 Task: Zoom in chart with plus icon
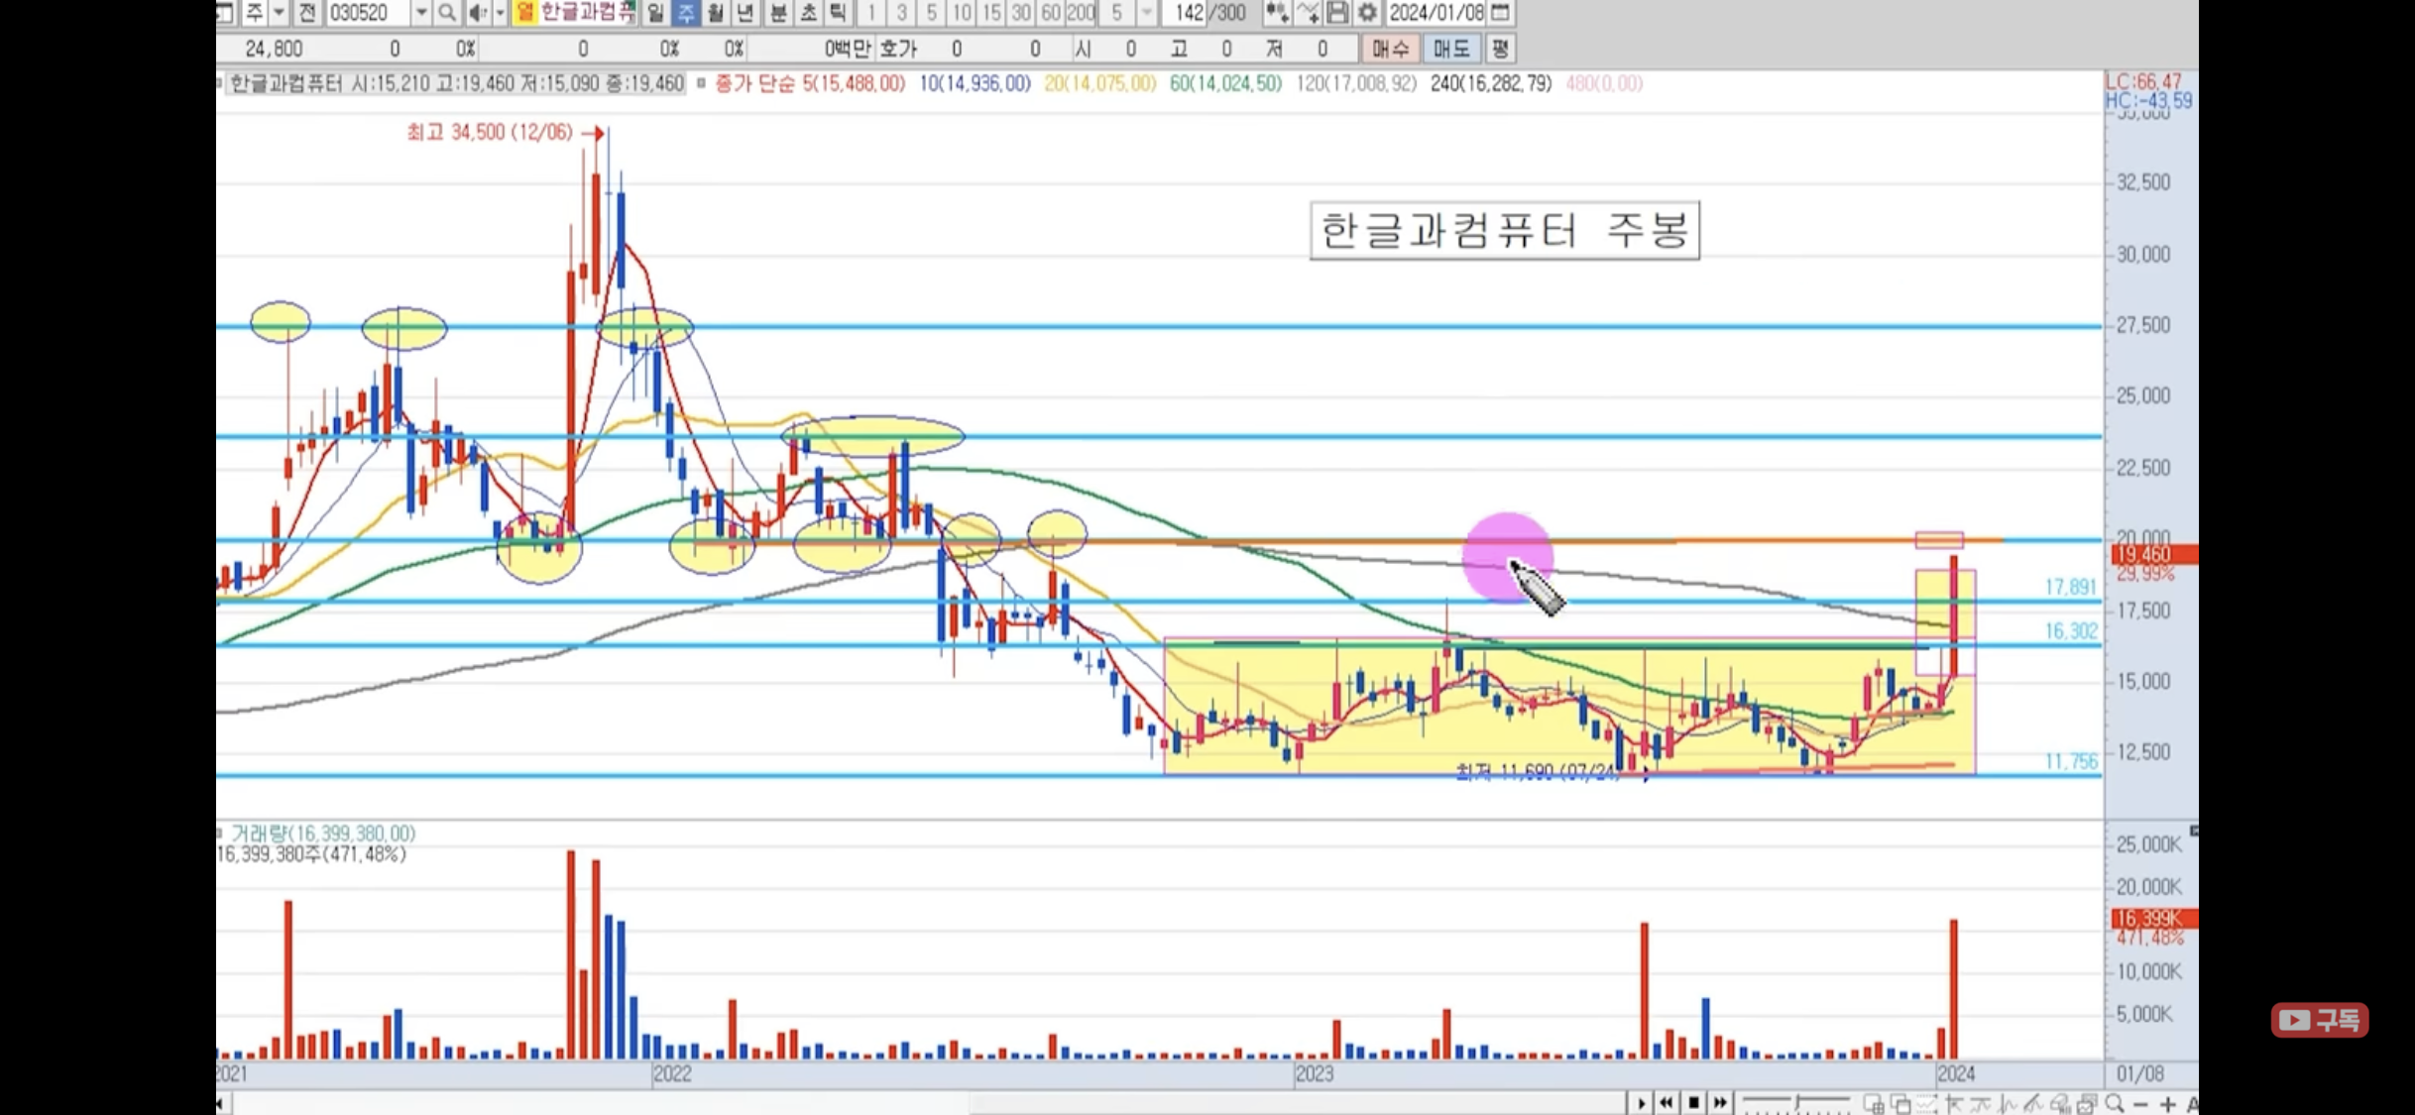click(x=2167, y=1103)
